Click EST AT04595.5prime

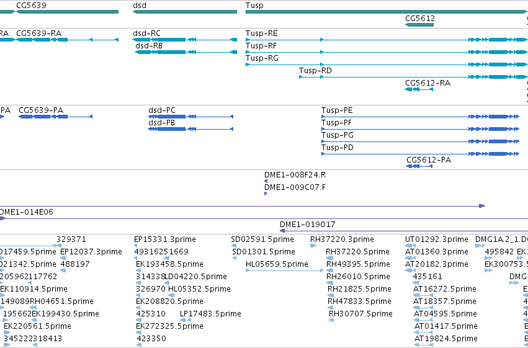point(445,314)
